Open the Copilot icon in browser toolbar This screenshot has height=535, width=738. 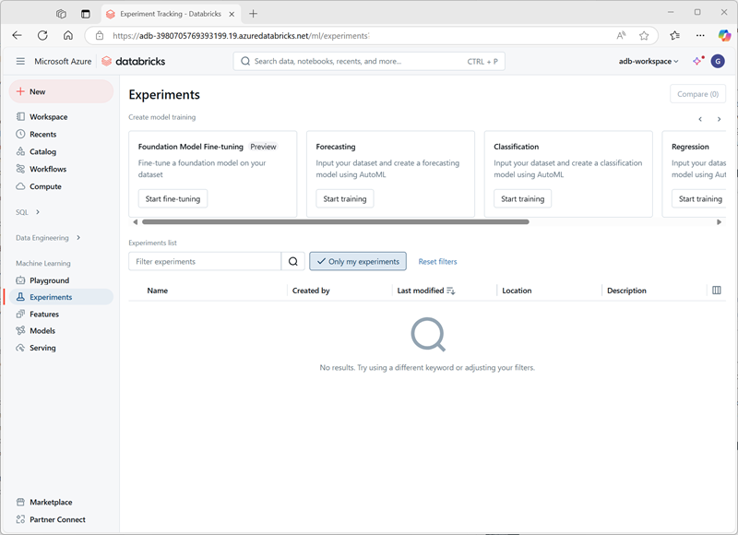tap(724, 35)
